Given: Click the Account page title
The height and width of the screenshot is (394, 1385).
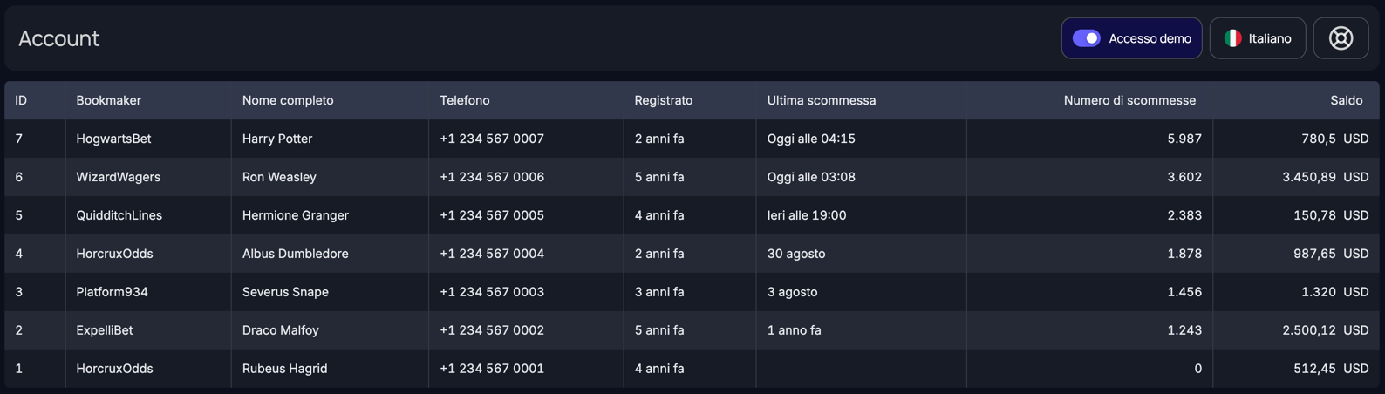Looking at the screenshot, I should pos(58,38).
